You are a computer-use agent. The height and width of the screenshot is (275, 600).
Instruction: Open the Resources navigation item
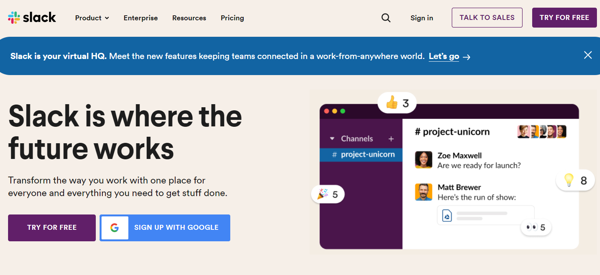(189, 18)
